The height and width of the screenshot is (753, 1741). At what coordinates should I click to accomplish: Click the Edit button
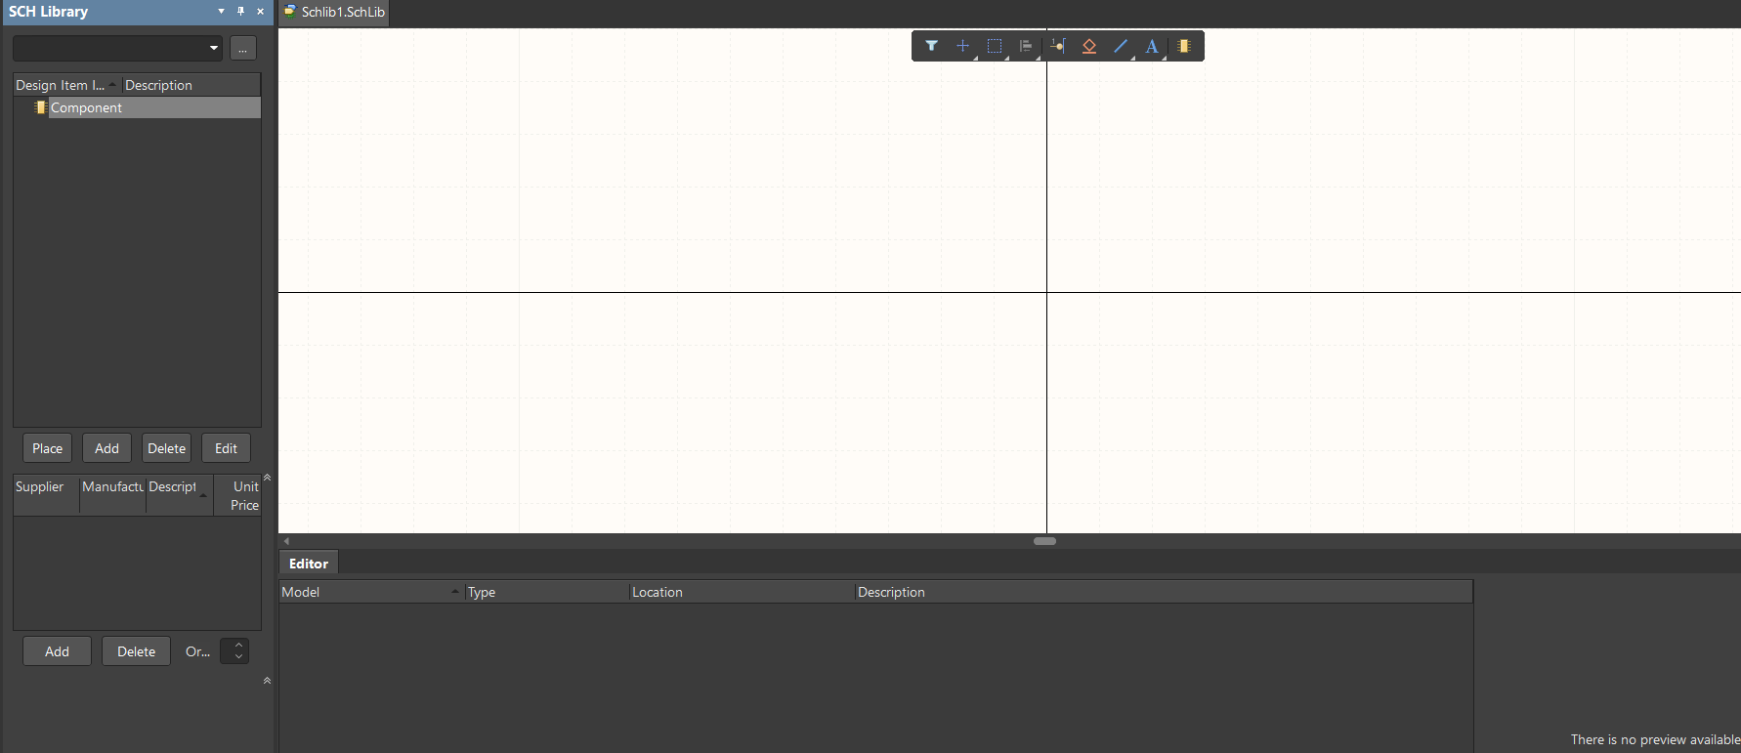226,448
